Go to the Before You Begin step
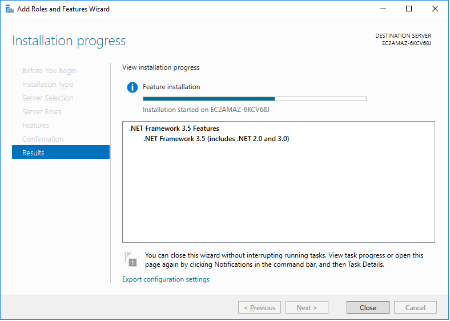Image resolution: width=450 pixels, height=321 pixels. [49, 71]
